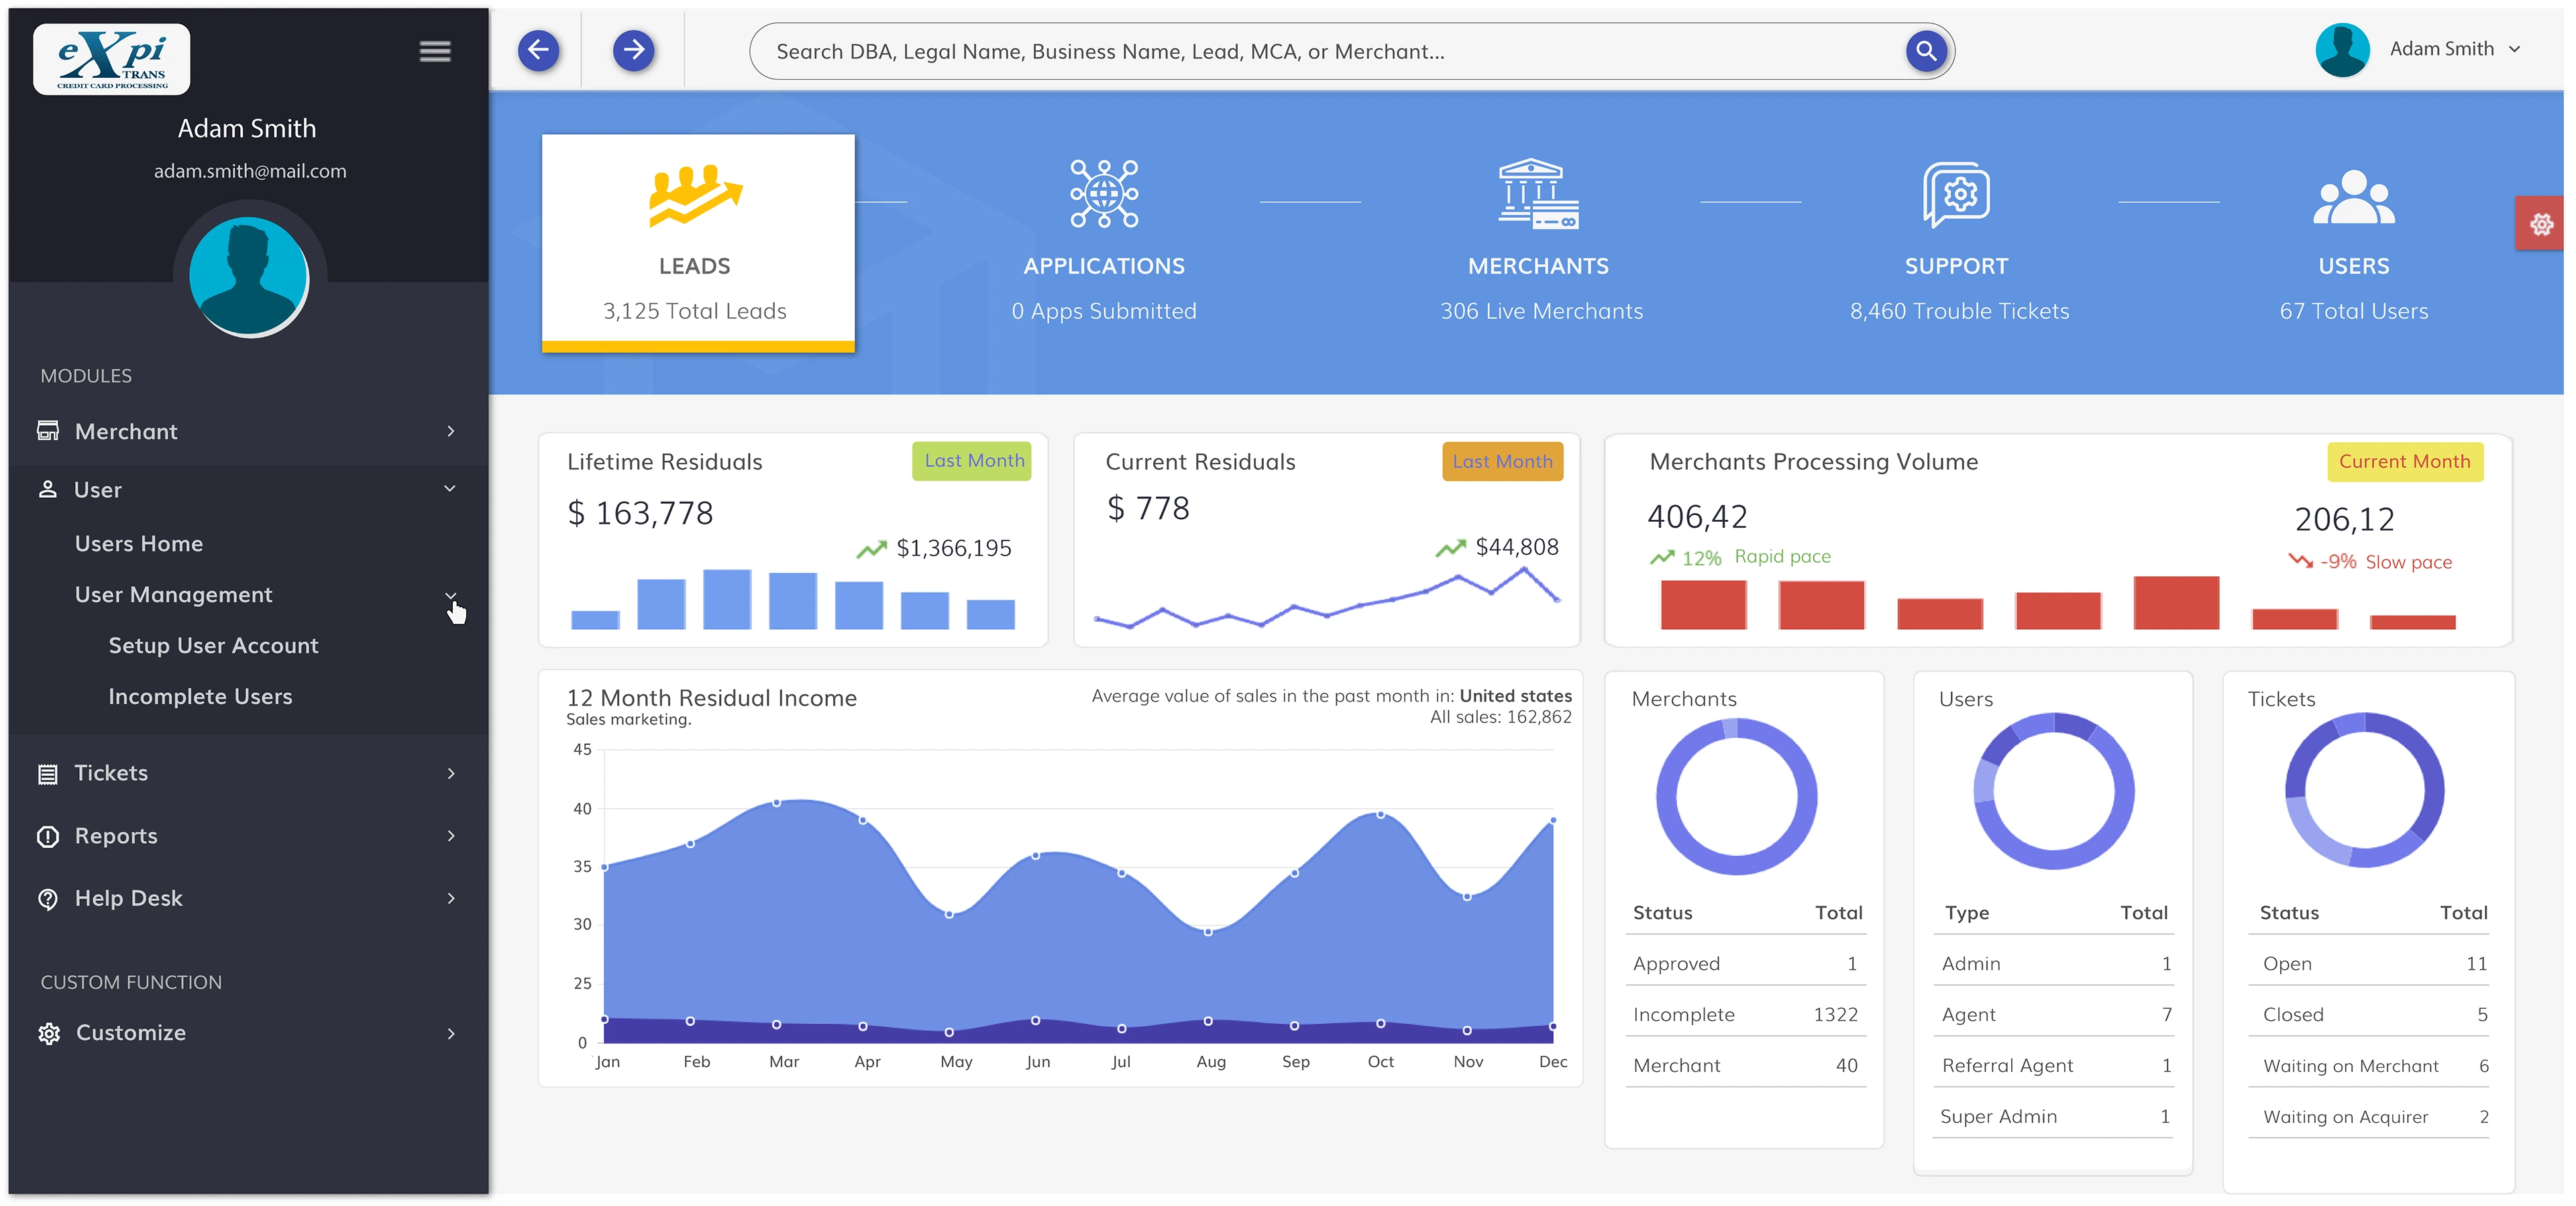Click the green trend icon beside $44,808
The height and width of the screenshot is (1206, 2576).
click(x=1450, y=548)
